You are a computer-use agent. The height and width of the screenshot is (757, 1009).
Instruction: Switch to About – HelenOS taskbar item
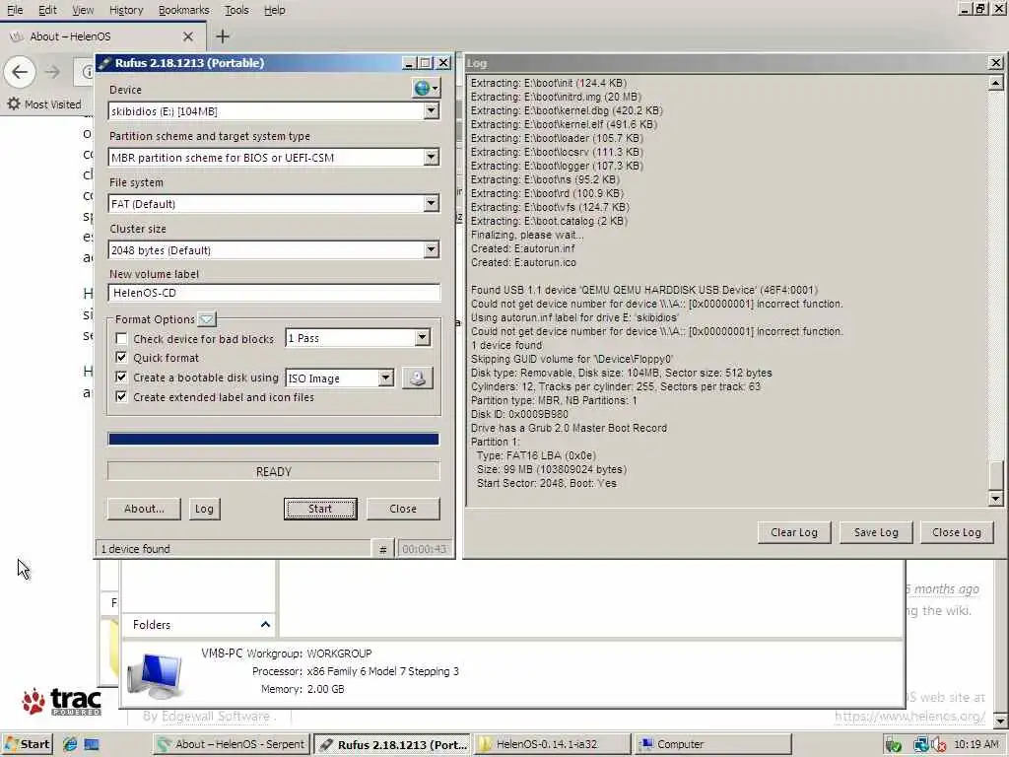point(233,744)
